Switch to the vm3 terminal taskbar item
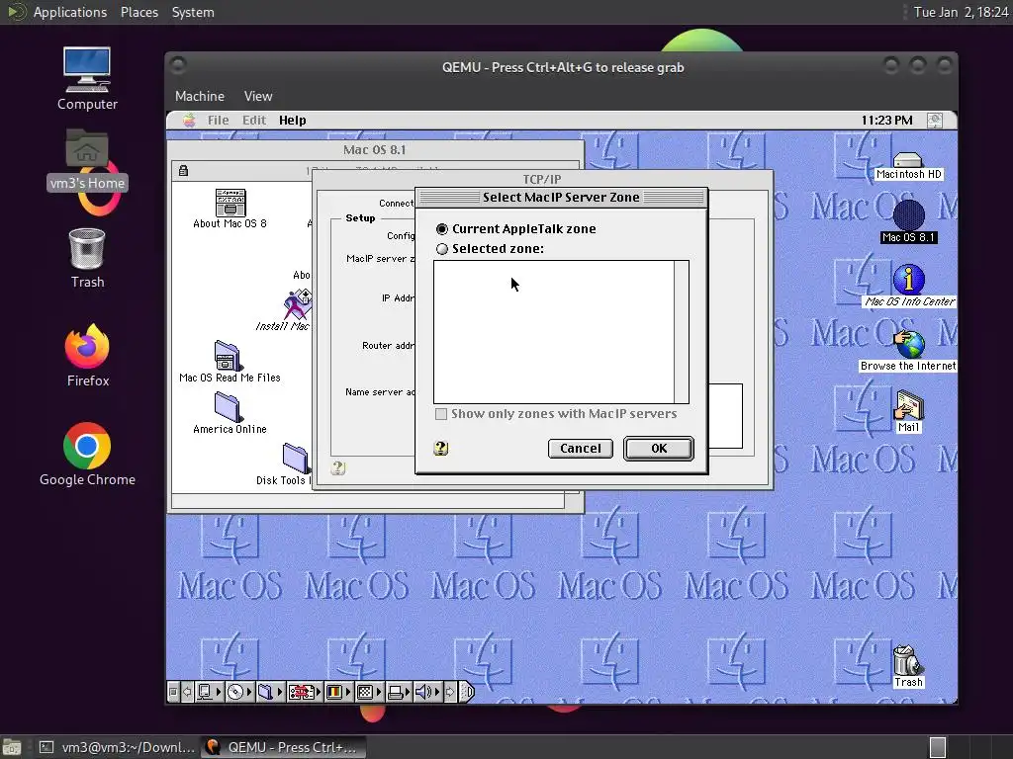 pos(117,747)
